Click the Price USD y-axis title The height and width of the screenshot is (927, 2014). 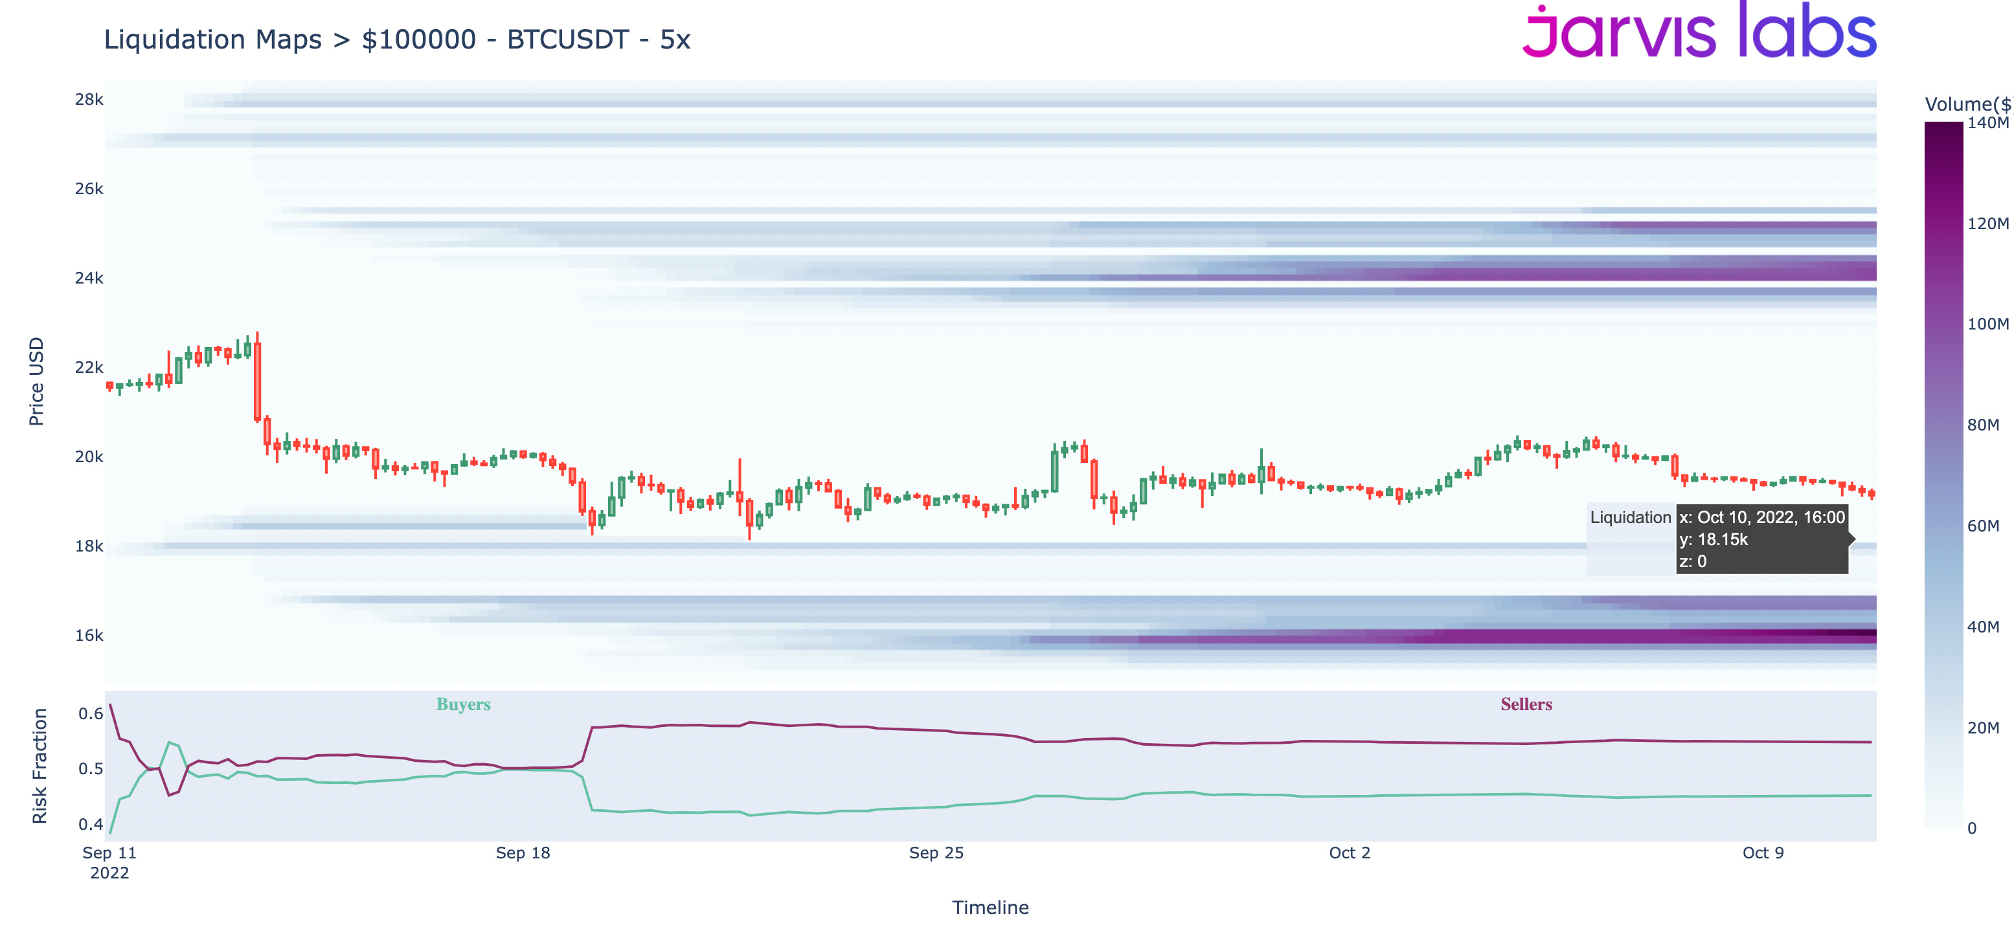tap(36, 381)
